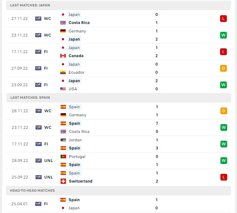Click the world map icon beside 28.09.22 UNL
The width and height of the screenshot is (237, 213).
point(39,161)
